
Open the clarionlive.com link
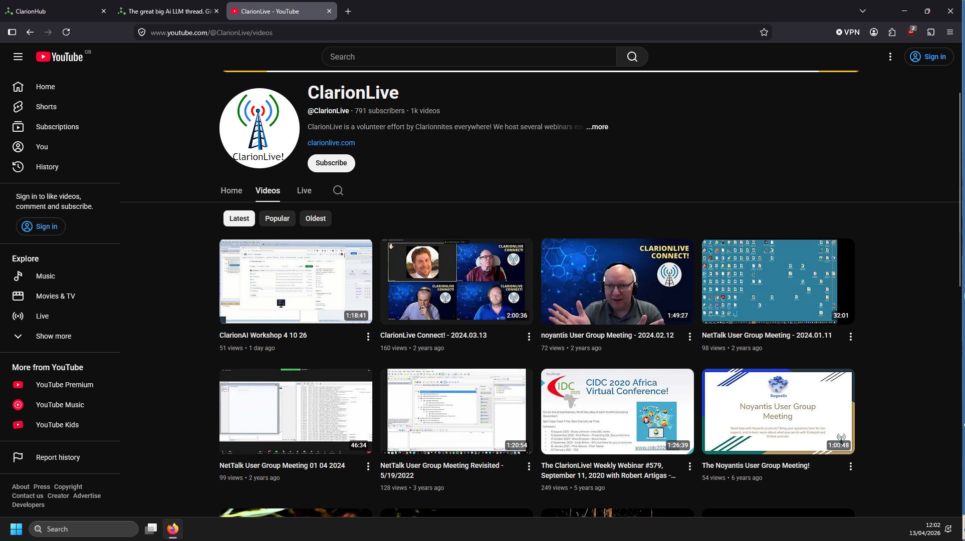[331, 143]
